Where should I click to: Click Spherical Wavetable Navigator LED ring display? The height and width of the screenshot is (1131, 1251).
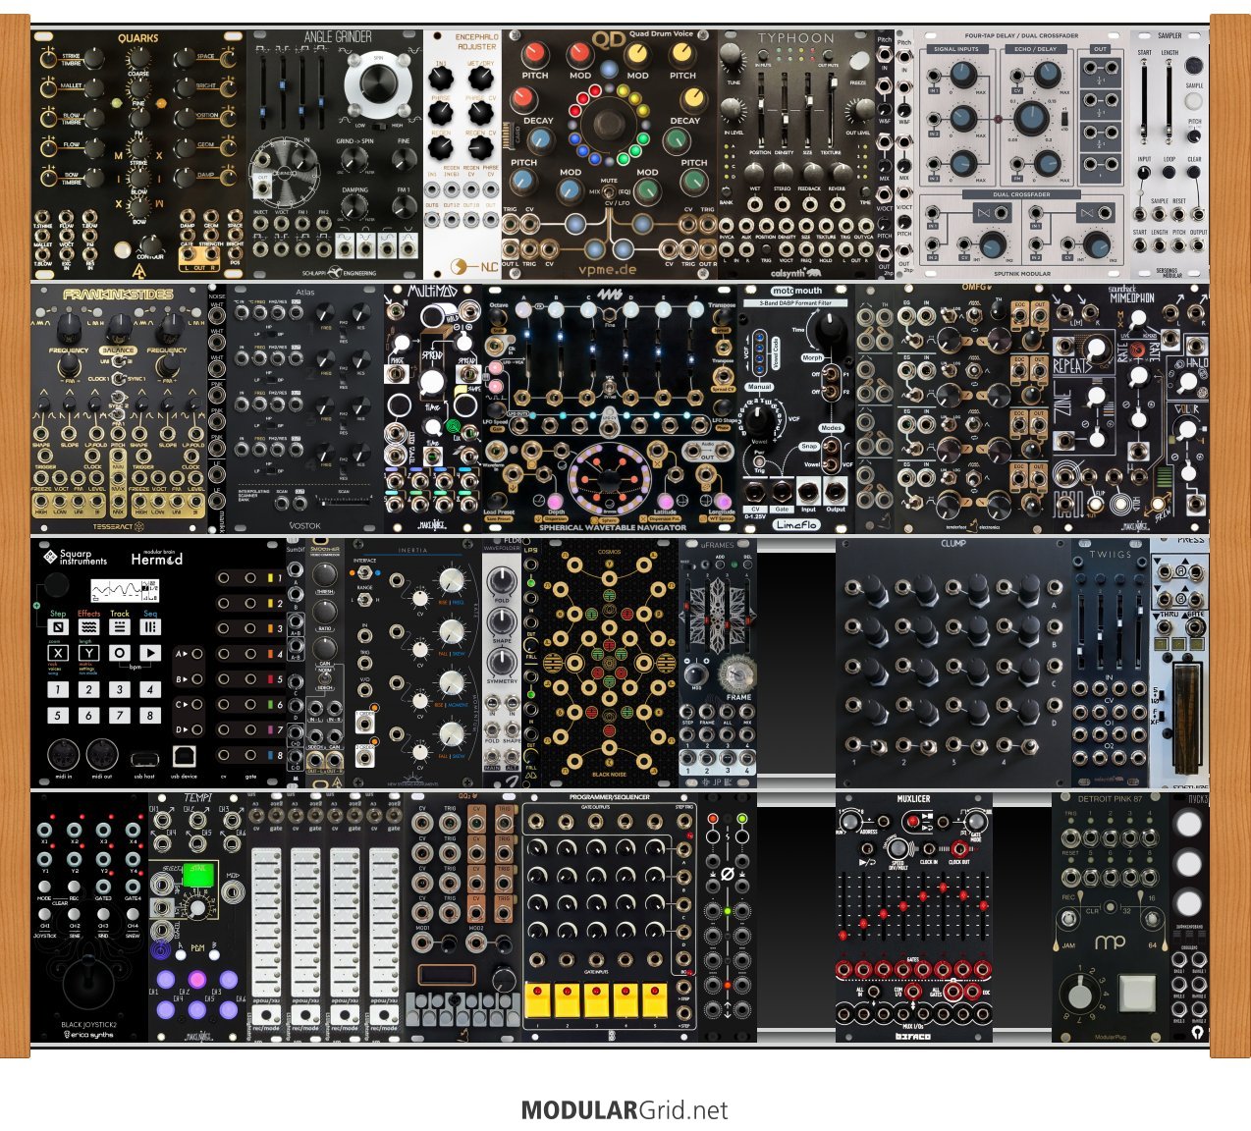pyautogui.click(x=609, y=480)
